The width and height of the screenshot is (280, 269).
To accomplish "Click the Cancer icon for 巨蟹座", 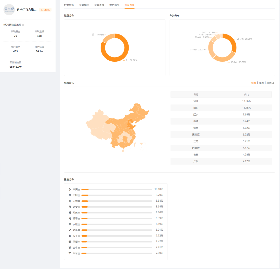I will (x=70, y=242).
